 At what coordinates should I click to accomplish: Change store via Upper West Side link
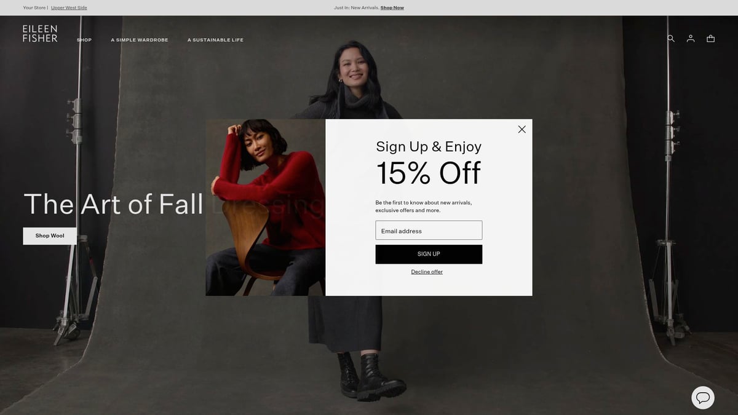coord(69,8)
